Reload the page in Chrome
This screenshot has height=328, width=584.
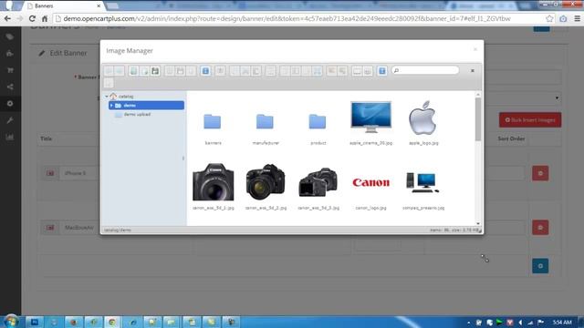click(32, 18)
